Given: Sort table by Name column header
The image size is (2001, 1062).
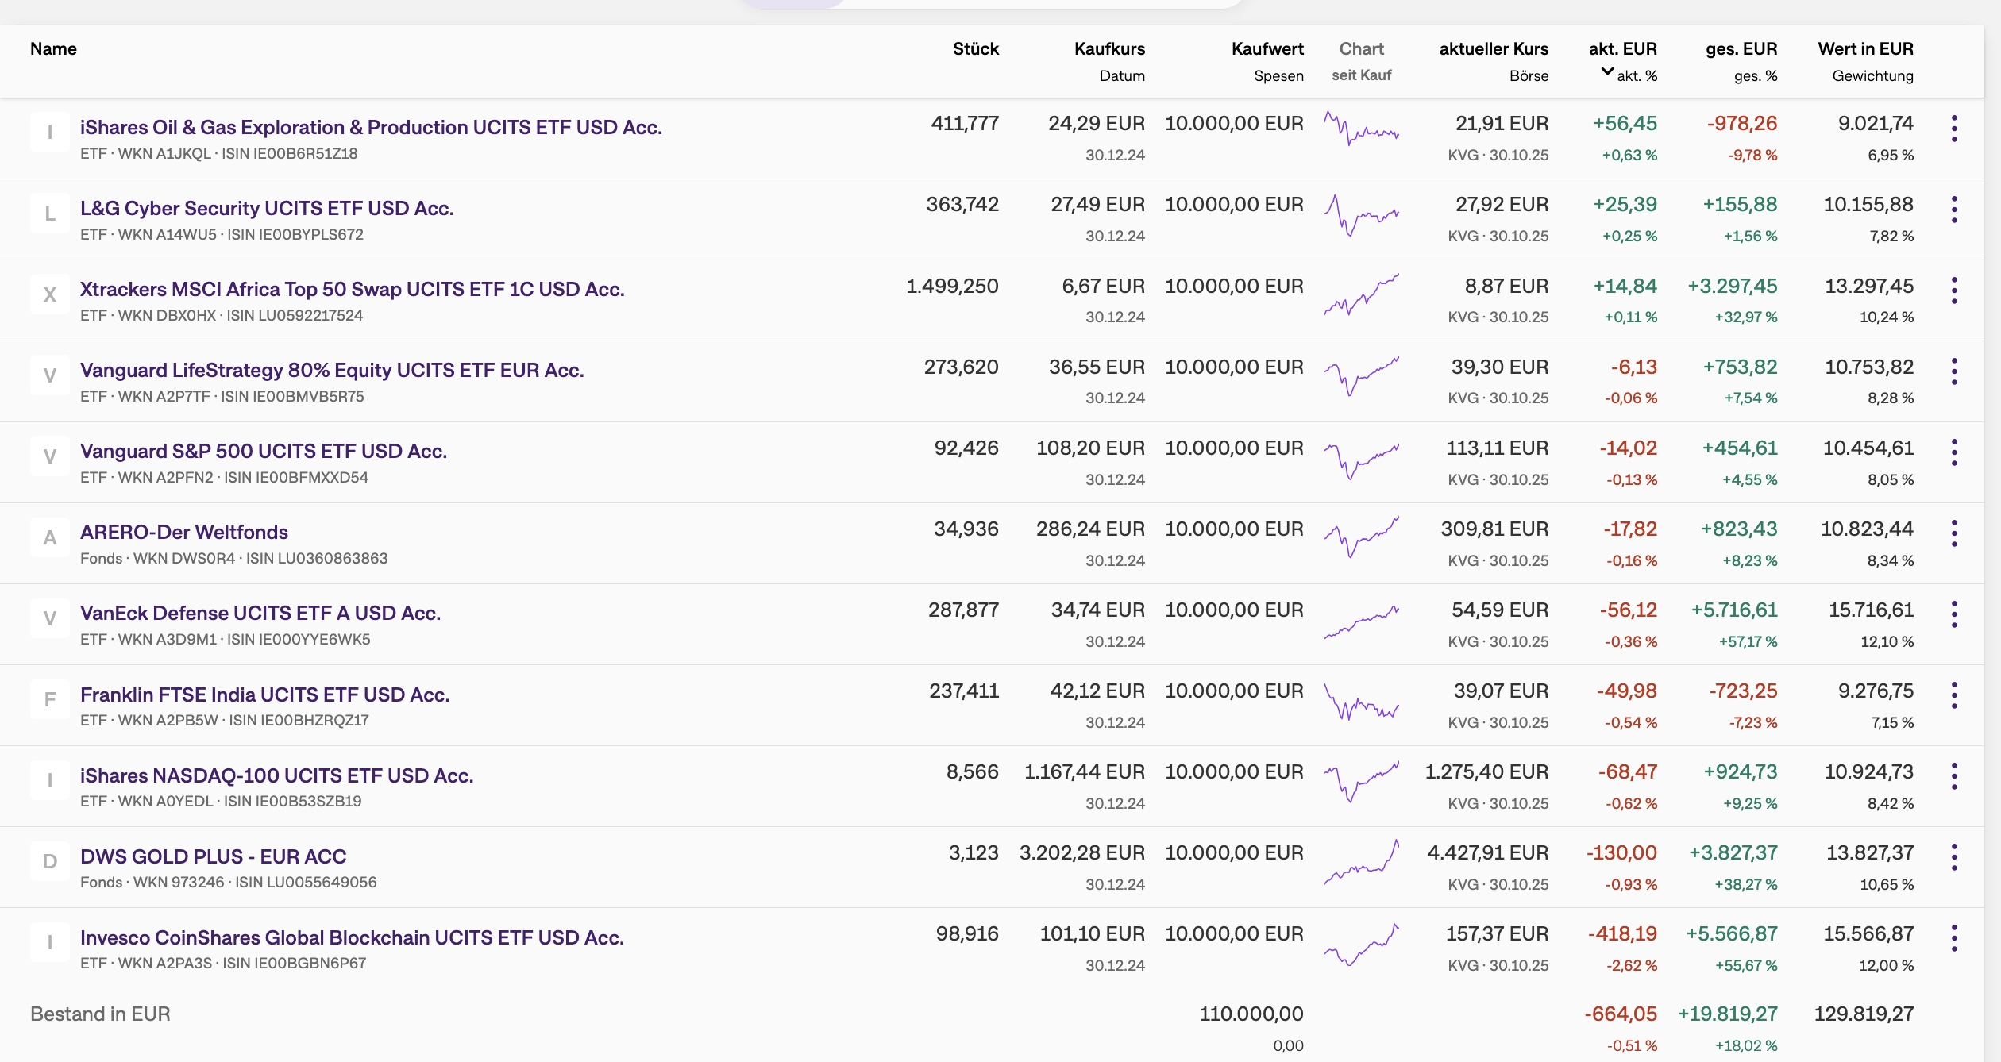Looking at the screenshot, I should click(x=53, y=49).
